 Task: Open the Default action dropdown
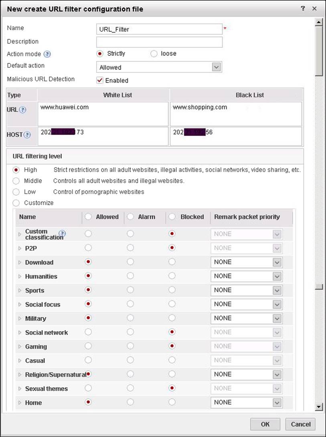click(217, 67)
